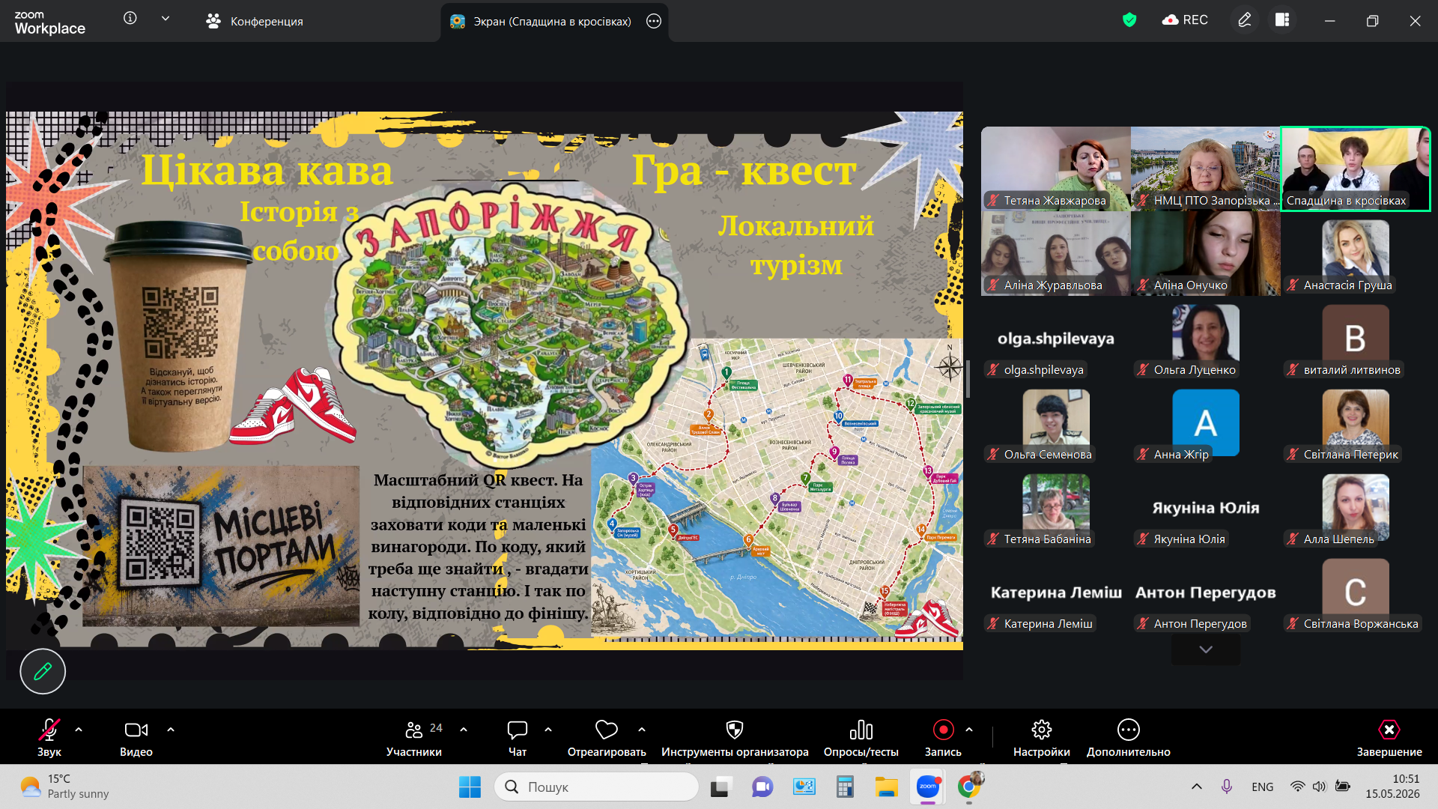Screen dimensions: 1438x809
Task: Select Аліна Журавльова's video tile
Action: pyautogui.click(x=1056, y=253)
